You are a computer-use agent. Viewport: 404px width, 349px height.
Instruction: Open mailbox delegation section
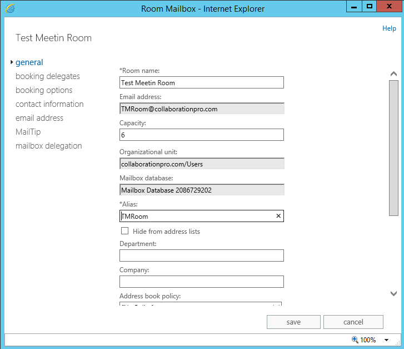[49, 146]
